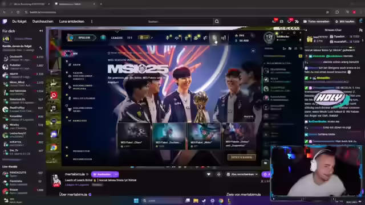Open the Durchsuchen tab
Viewport: 365px width, 205px height.
pyautogui.click(x=43, y=22)
